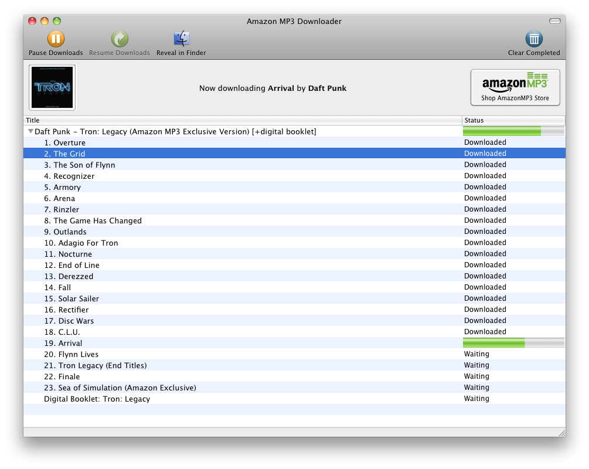The height and width of the screenshot is (469, 589).
Task: Select track 18. C.L.U.
Action: point(294,332)
